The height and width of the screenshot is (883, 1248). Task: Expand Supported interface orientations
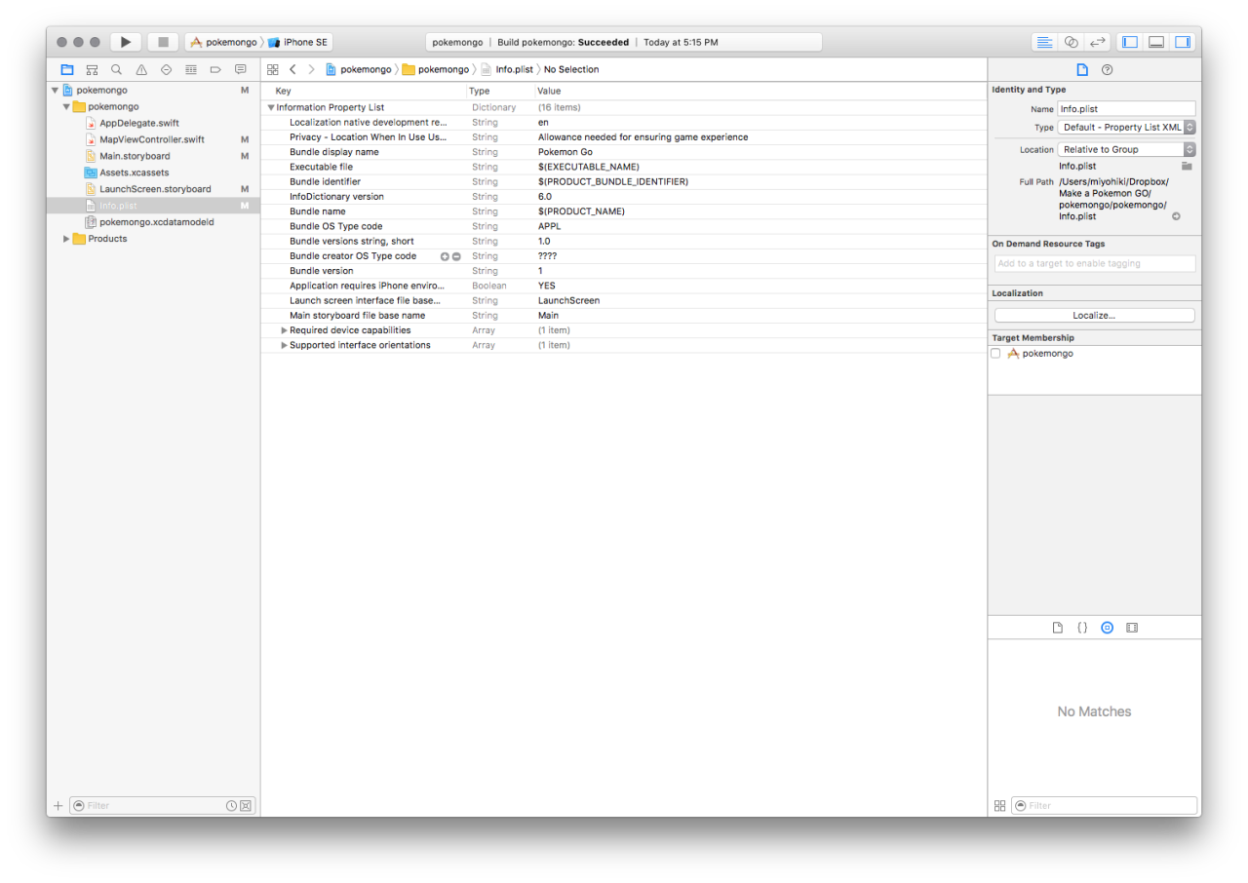(284, 345)
